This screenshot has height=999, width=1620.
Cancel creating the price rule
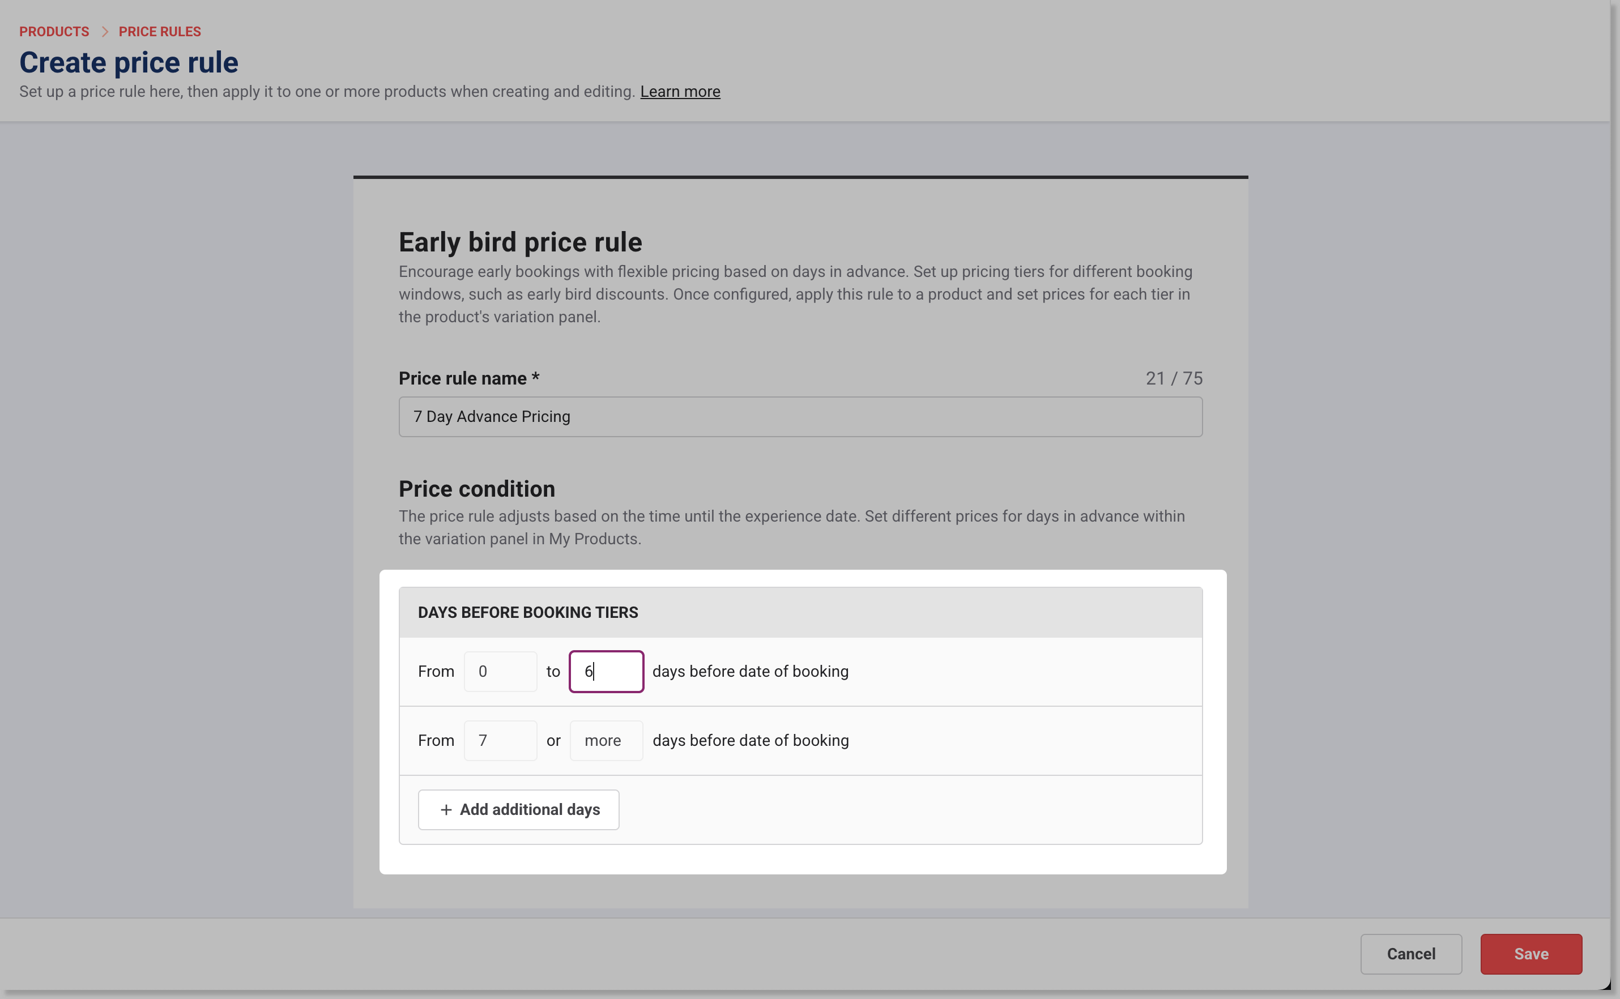(x=1410, y=954)
